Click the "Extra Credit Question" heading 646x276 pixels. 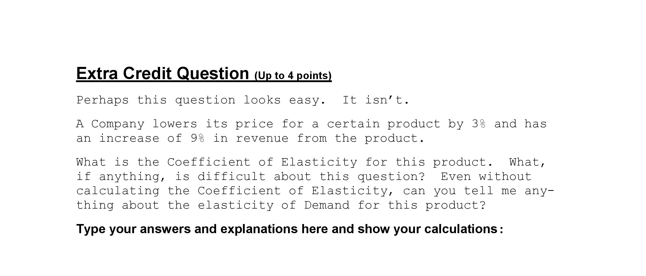click(162, 73)
